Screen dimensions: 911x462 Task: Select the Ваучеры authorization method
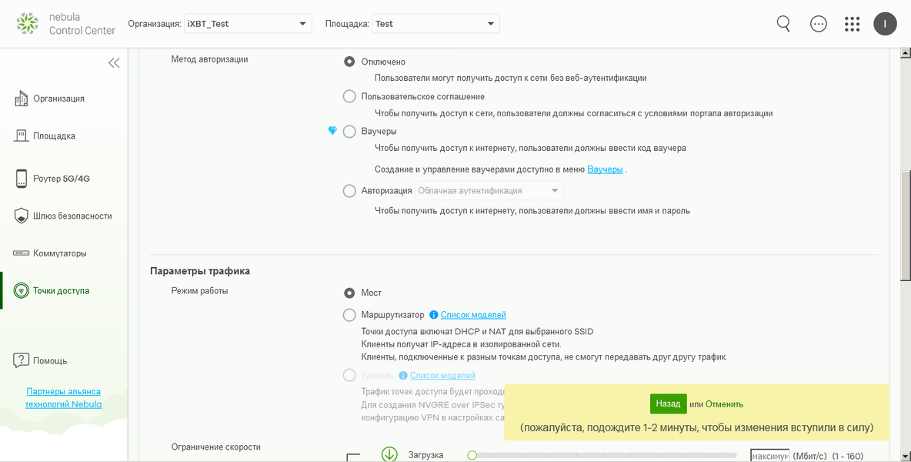click(349, 132)
